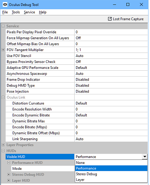Open the Help menu
Image resolution: width=150 pixels, height=185 pixels.
[x=42, y=12]
